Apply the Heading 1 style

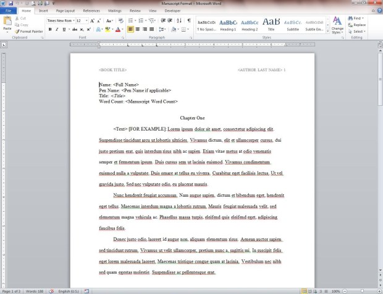point(228,25)
